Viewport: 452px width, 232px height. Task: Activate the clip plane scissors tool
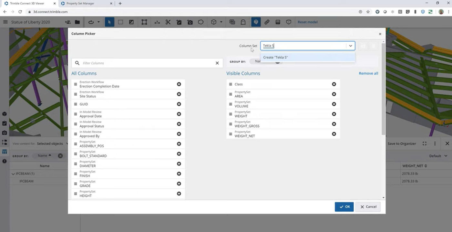coord(168,22)
